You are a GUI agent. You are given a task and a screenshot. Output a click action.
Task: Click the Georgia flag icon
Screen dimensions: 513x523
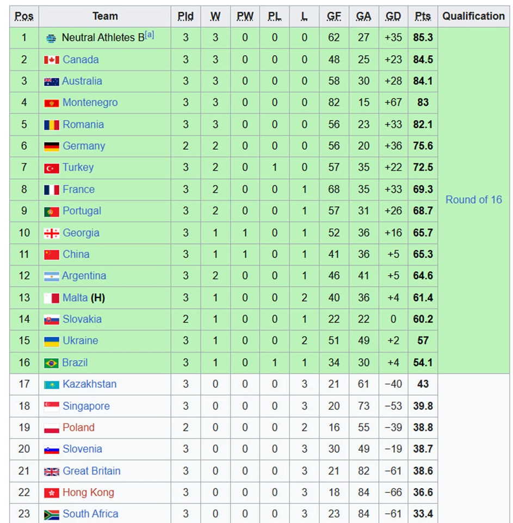[x=52, y=233]
